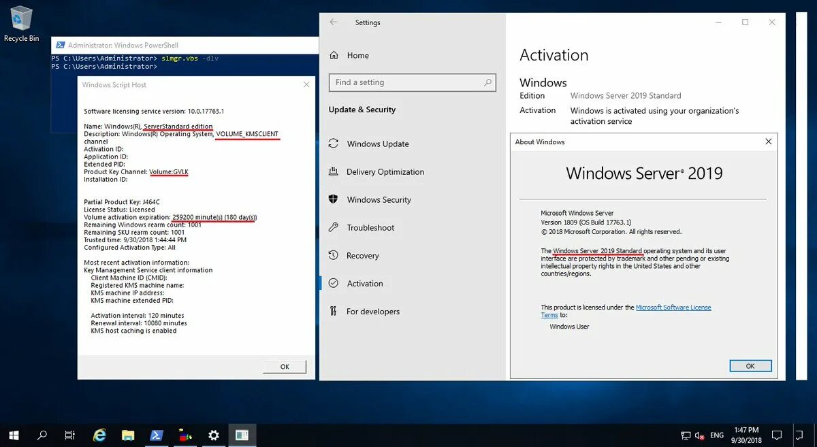Screen dimensions: 817x447
Task: Click 'Trusted time: 9/30/2018' line
Action: (135, 239)
